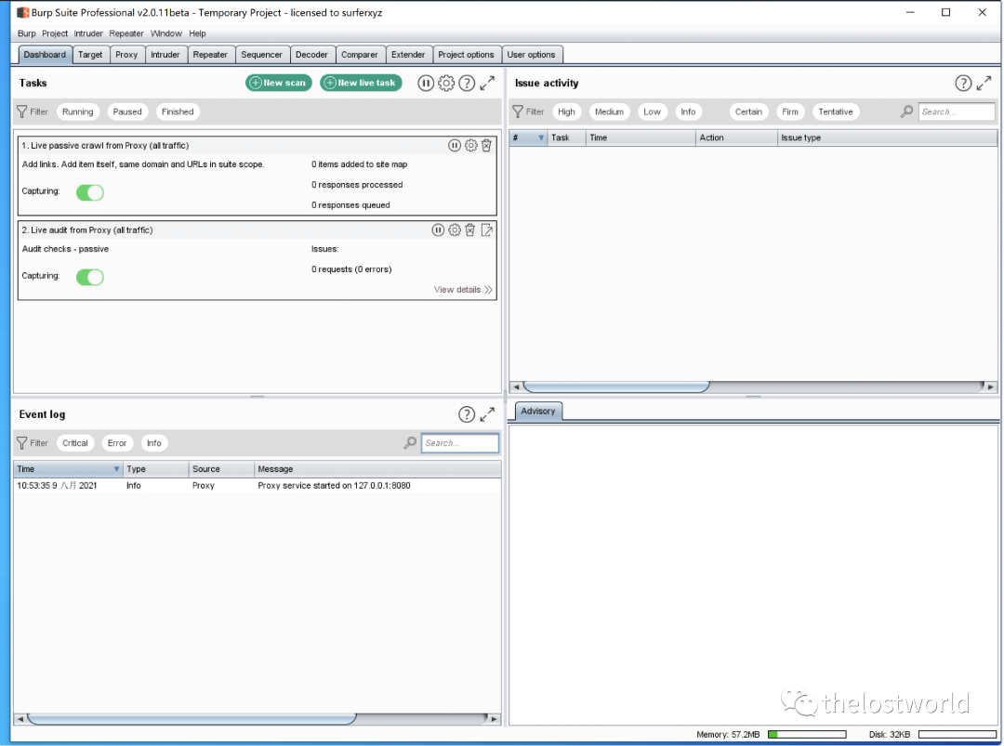Click the Event log filter funnel icon
1004x746 pixels.
tap(21, 443)
